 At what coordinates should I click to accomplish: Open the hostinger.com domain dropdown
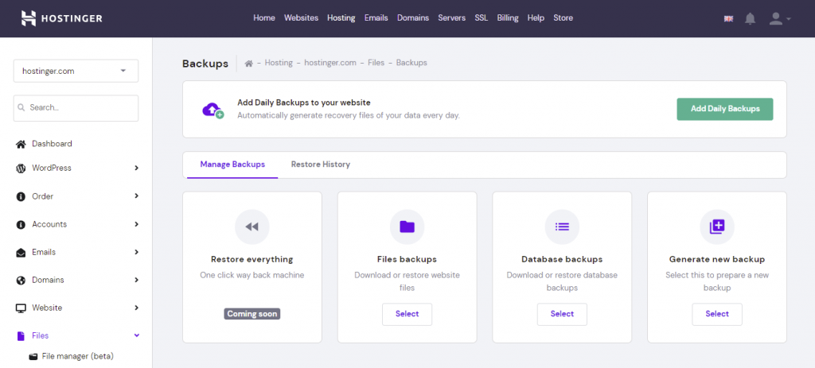76,71
